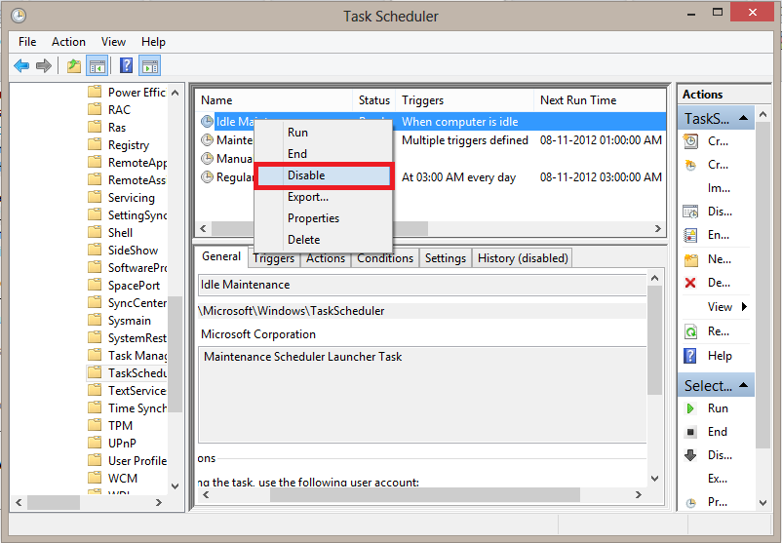The width and height of the screenshot is (782, 543).
Task: Open the Help menu in menu bar
Action: [x=153, y=42]
